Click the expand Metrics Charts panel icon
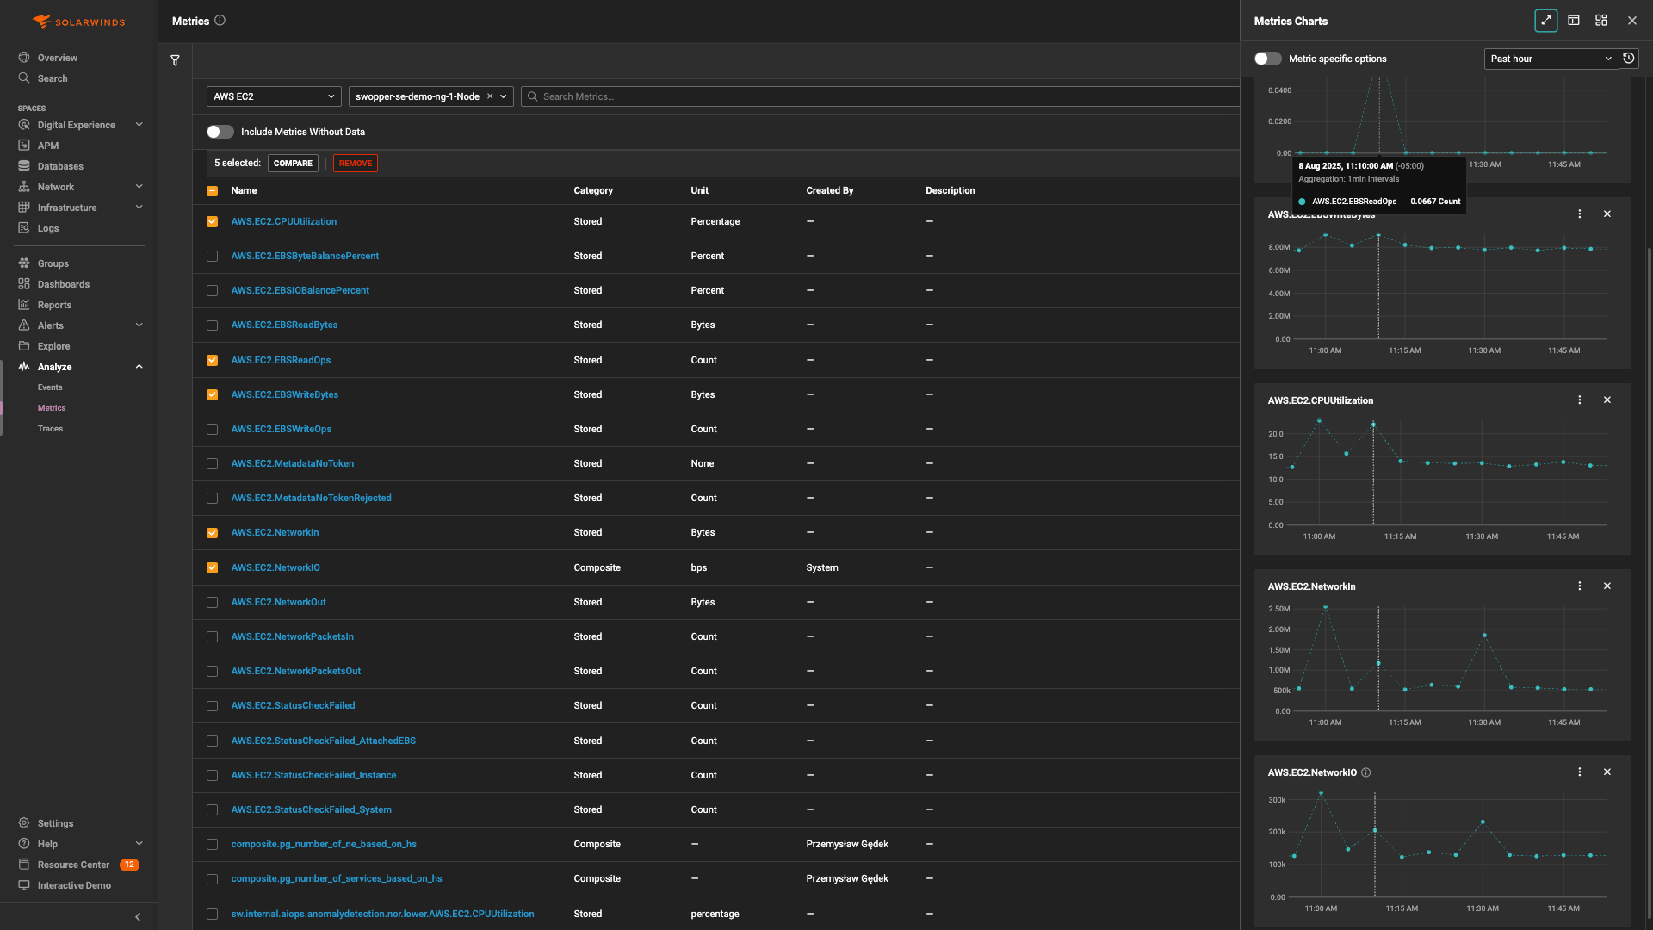1653x930 pixels. pyautogui.click(x=1545, y=21)
